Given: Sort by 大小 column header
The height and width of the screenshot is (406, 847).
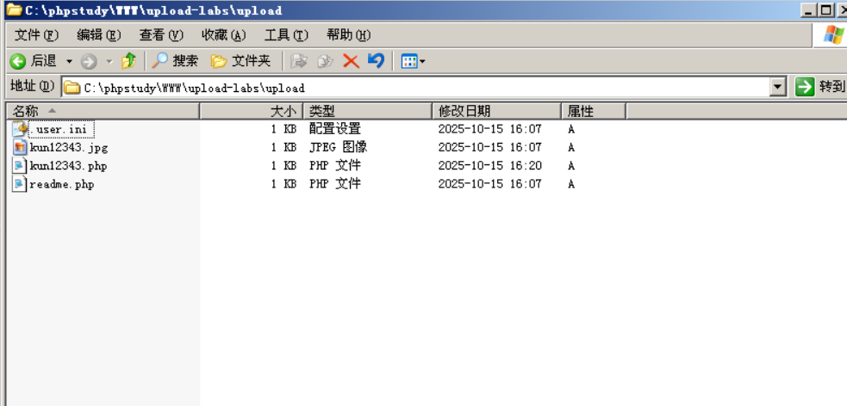Looking at the screenshot, I should tap(252, 111).
